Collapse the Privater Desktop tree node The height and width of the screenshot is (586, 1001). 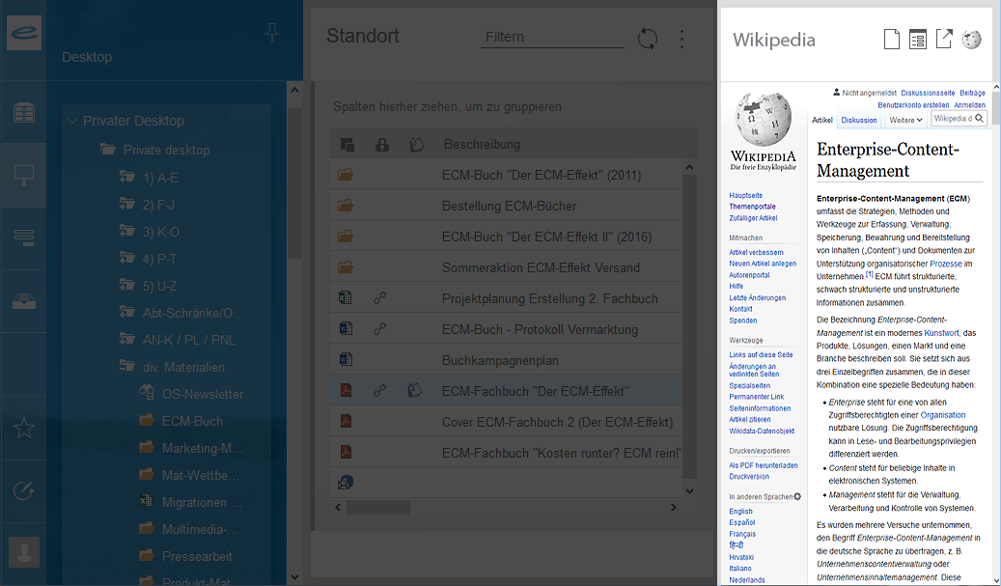pos(72,122)
